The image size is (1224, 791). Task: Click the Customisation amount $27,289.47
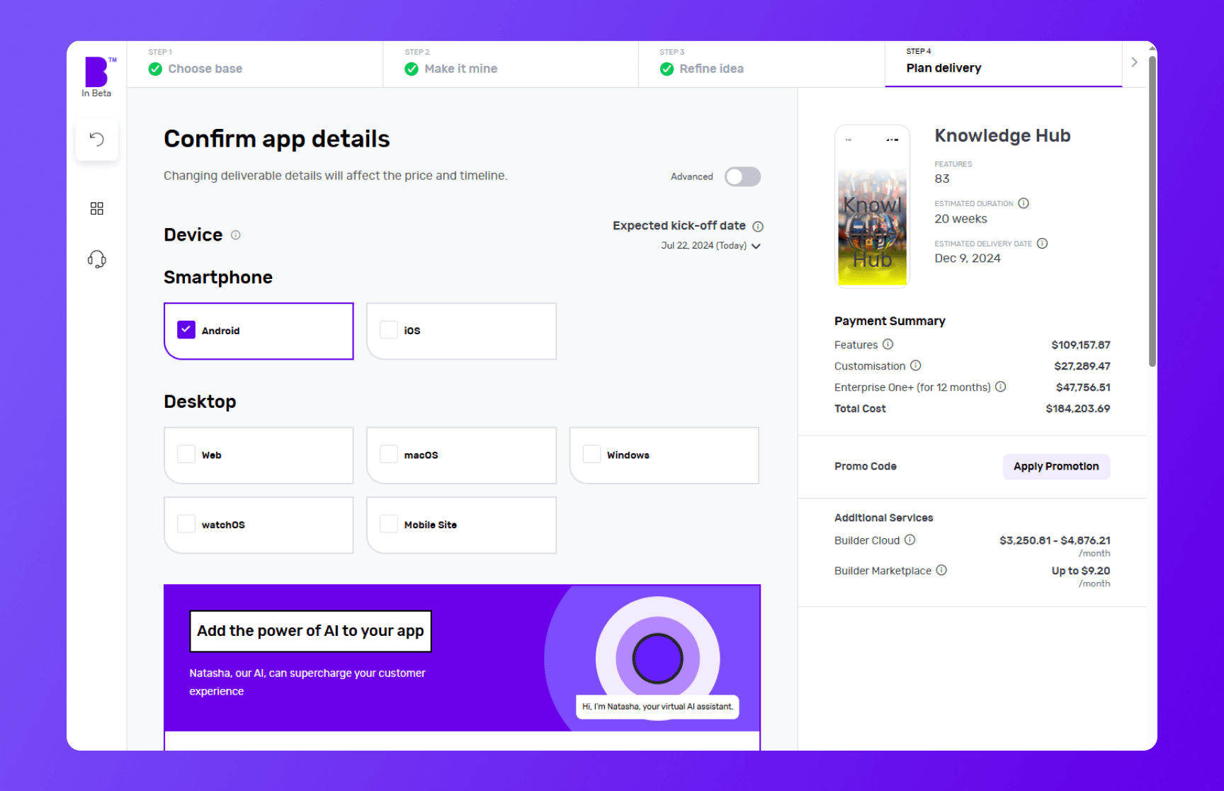coord(1082,366)
